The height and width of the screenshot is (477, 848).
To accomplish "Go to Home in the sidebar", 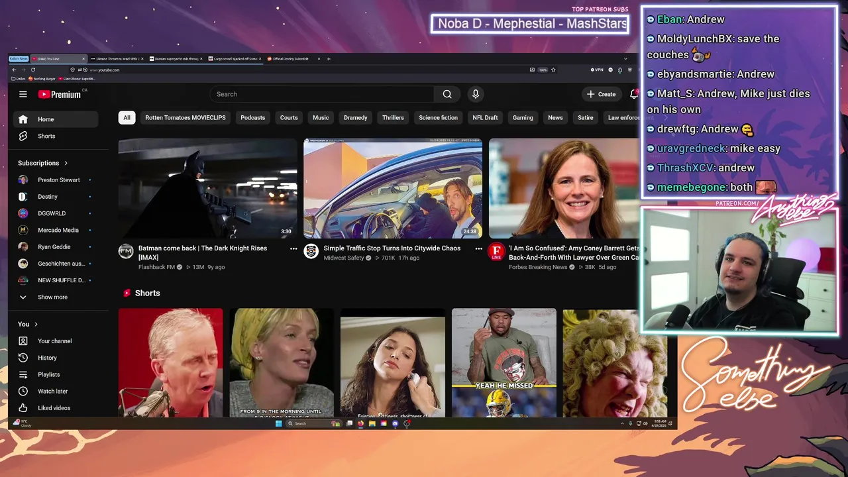I will click(x=56, y=119).
